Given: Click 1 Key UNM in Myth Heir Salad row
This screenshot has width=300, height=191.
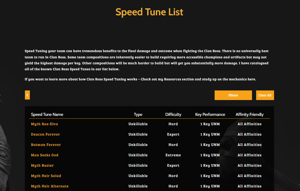Looking at the screenshot, I should pos(210,176).
